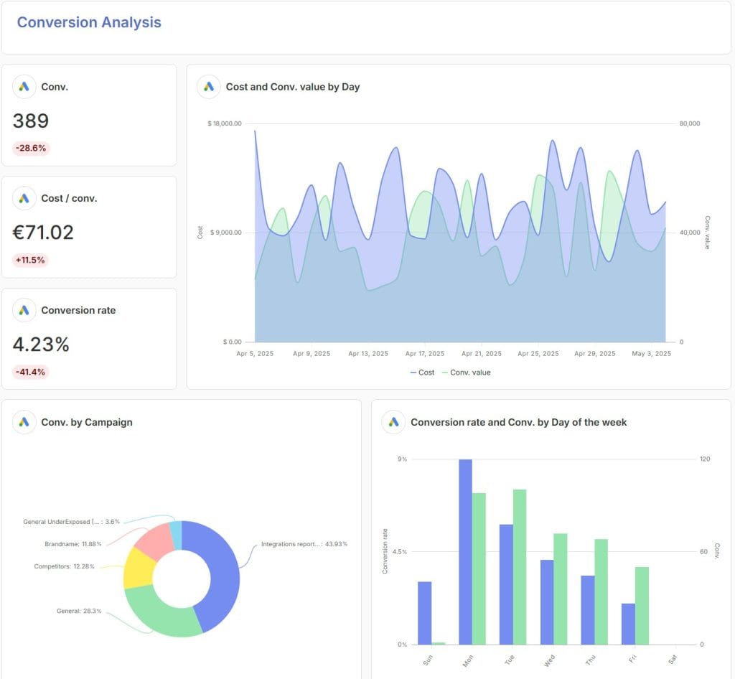735x679 pixels.
Task: Click the 389 conversions value
Action: [x=30, y=121]
